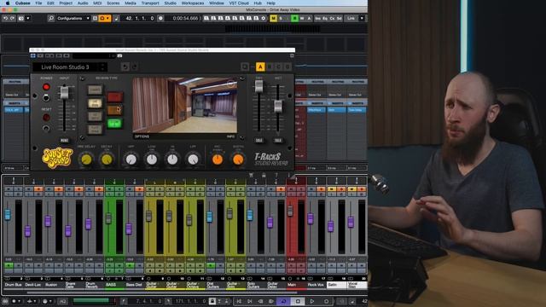
Task: Click the plugin snapshot camera icon
Action: (x=119, y=55)
